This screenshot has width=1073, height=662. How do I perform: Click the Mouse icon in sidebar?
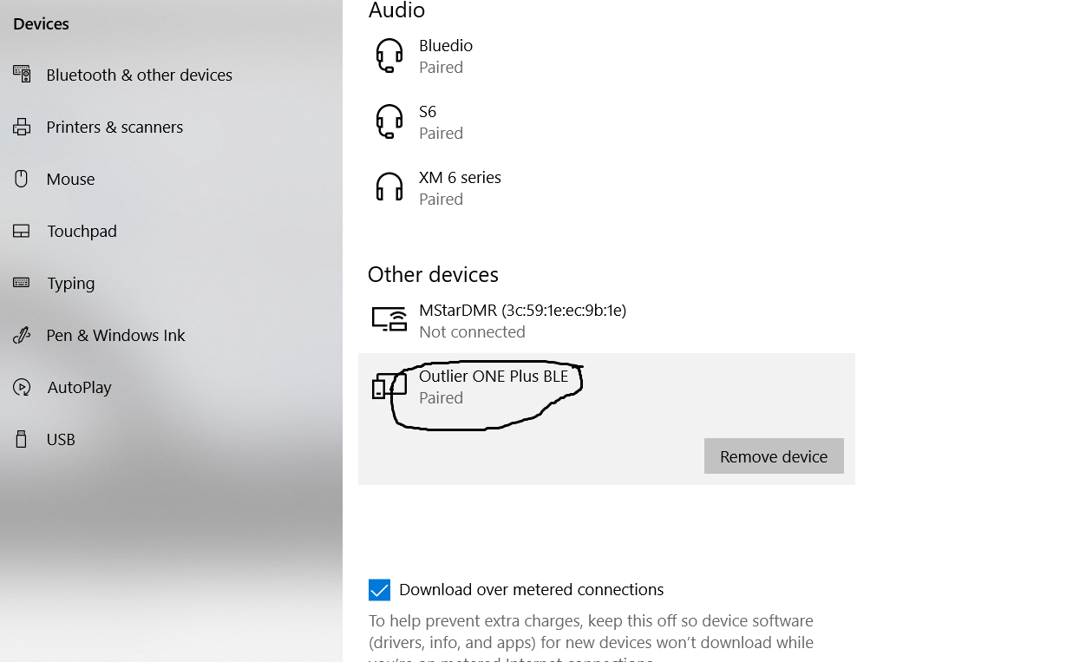point(22,179)
